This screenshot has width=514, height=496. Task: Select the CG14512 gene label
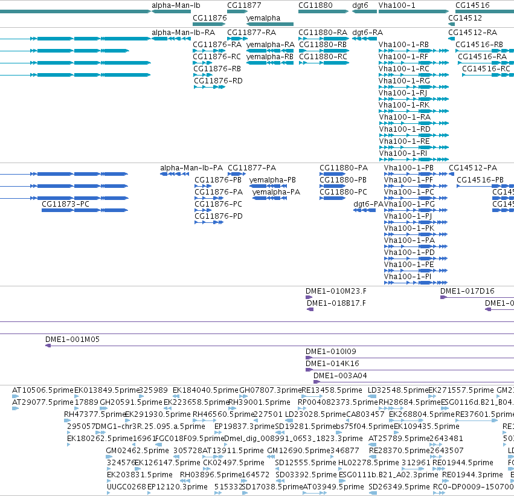point(465,18)
